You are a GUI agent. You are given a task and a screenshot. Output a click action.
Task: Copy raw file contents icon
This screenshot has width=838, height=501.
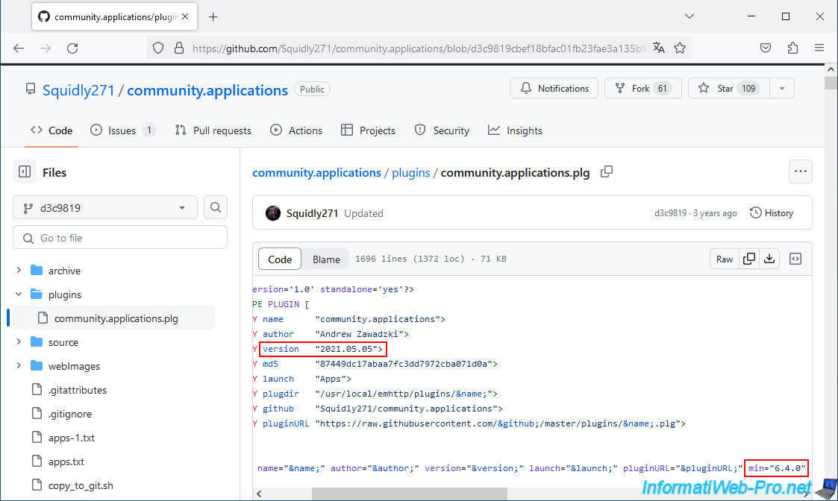tap(749, 259)
